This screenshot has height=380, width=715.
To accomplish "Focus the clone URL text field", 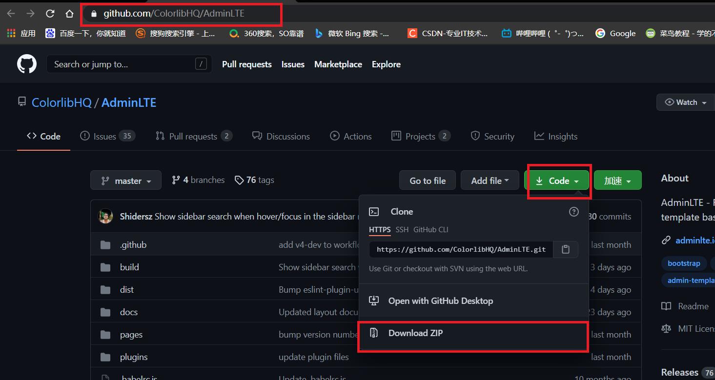I will pos(461,249).
